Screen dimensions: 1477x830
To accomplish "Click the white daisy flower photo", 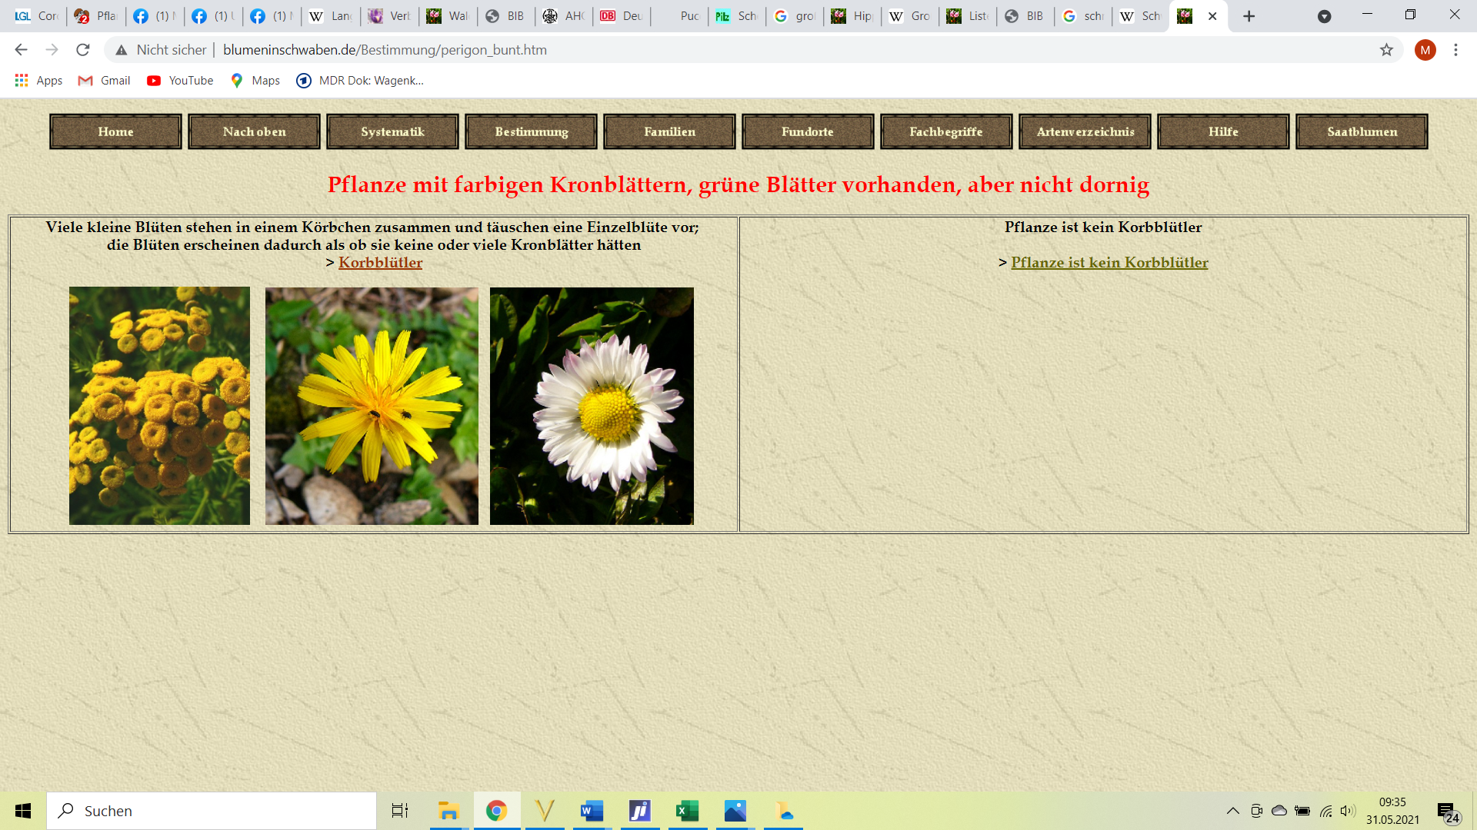I will pyautogui.click(x=592, y=406).
